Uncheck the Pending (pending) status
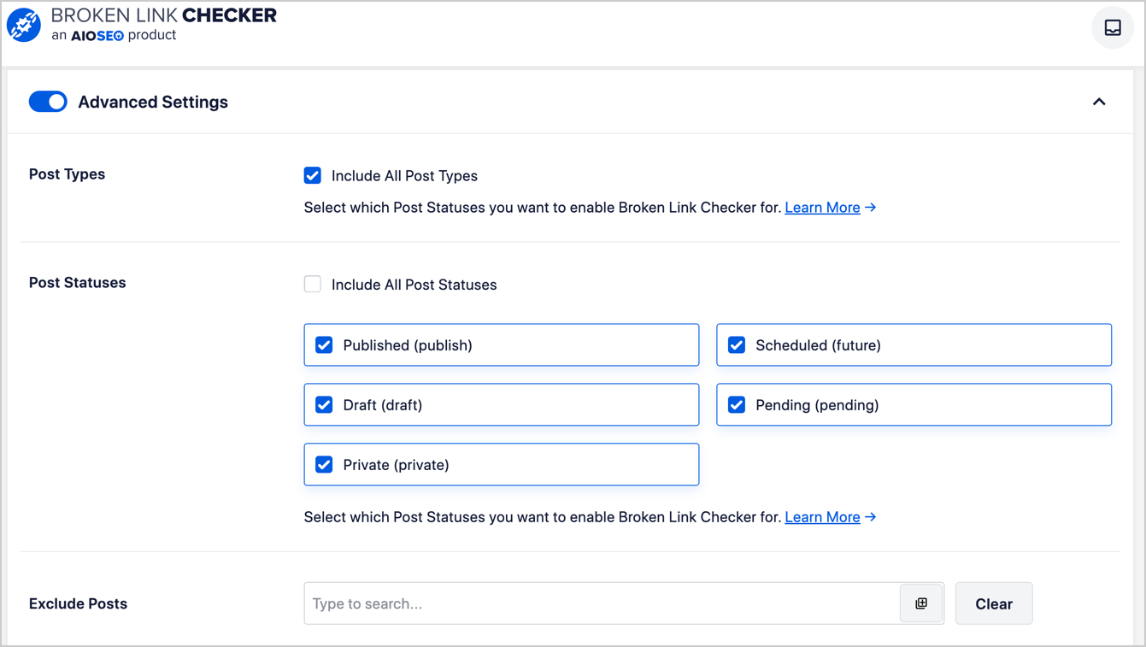 737,405
